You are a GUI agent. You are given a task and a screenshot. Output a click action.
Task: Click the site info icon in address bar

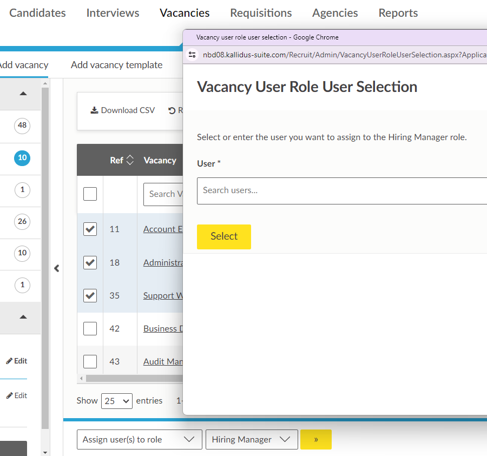click(192, 55)
